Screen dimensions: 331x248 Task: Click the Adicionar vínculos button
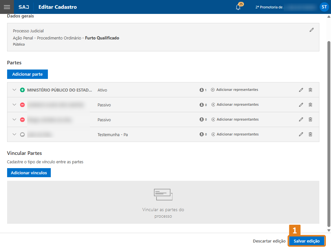[x=29, y=173]
